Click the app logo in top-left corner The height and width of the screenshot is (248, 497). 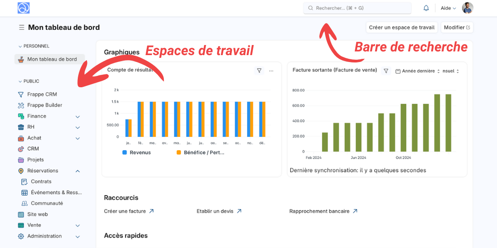(23, 8)
